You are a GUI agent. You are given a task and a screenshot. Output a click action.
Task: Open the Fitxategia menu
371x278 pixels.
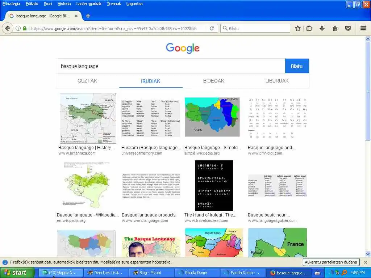click(x=11, y=4)
